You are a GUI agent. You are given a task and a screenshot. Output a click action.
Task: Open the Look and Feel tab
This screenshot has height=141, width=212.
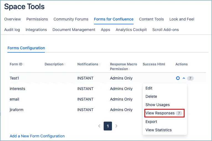(x=182, y=19)
